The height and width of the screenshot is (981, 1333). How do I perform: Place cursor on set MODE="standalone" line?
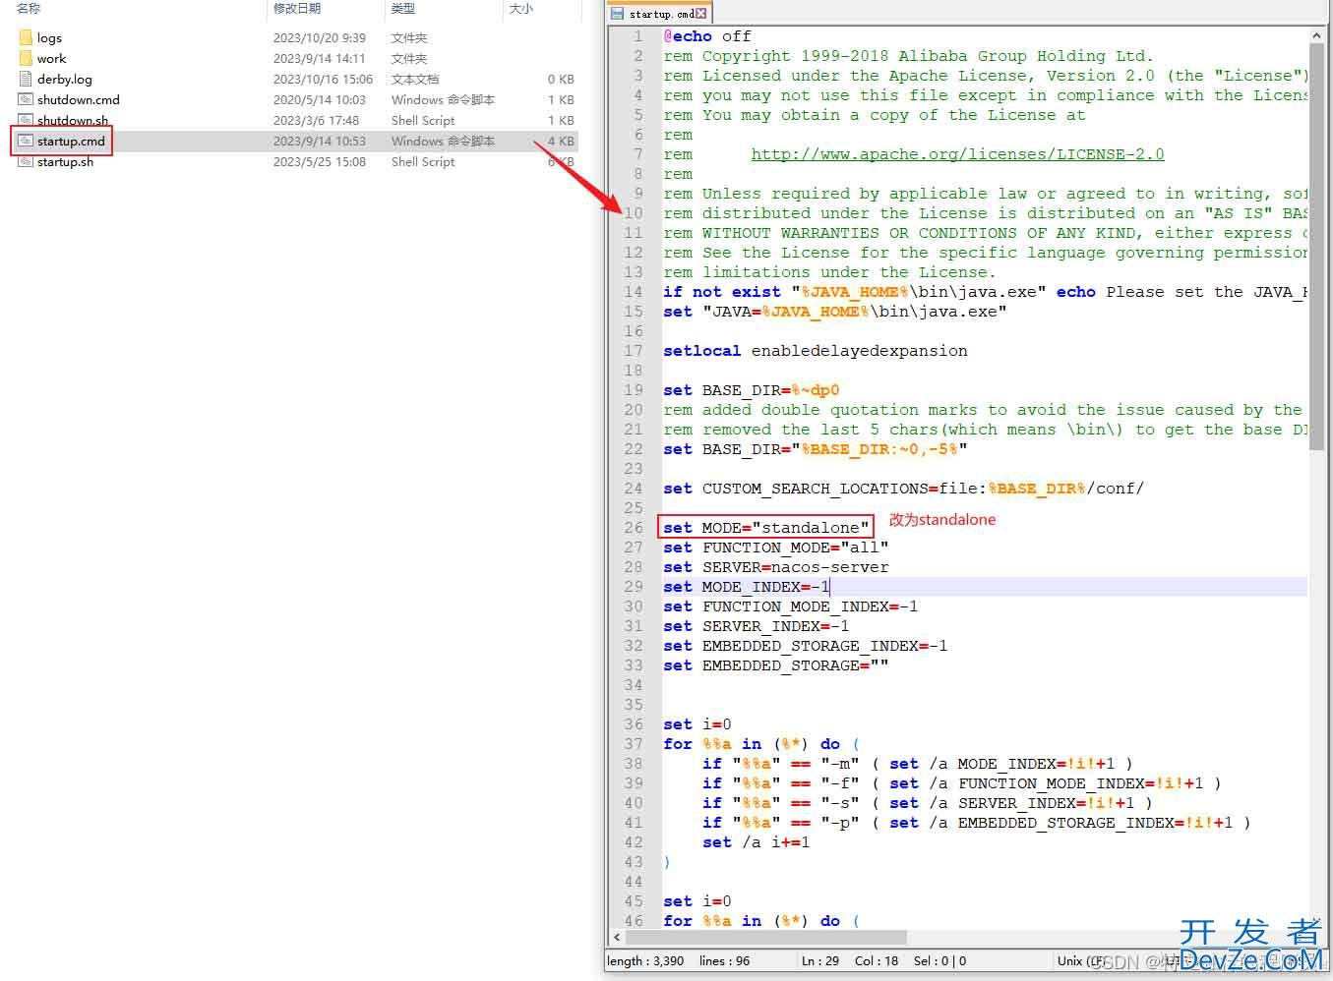766,528
